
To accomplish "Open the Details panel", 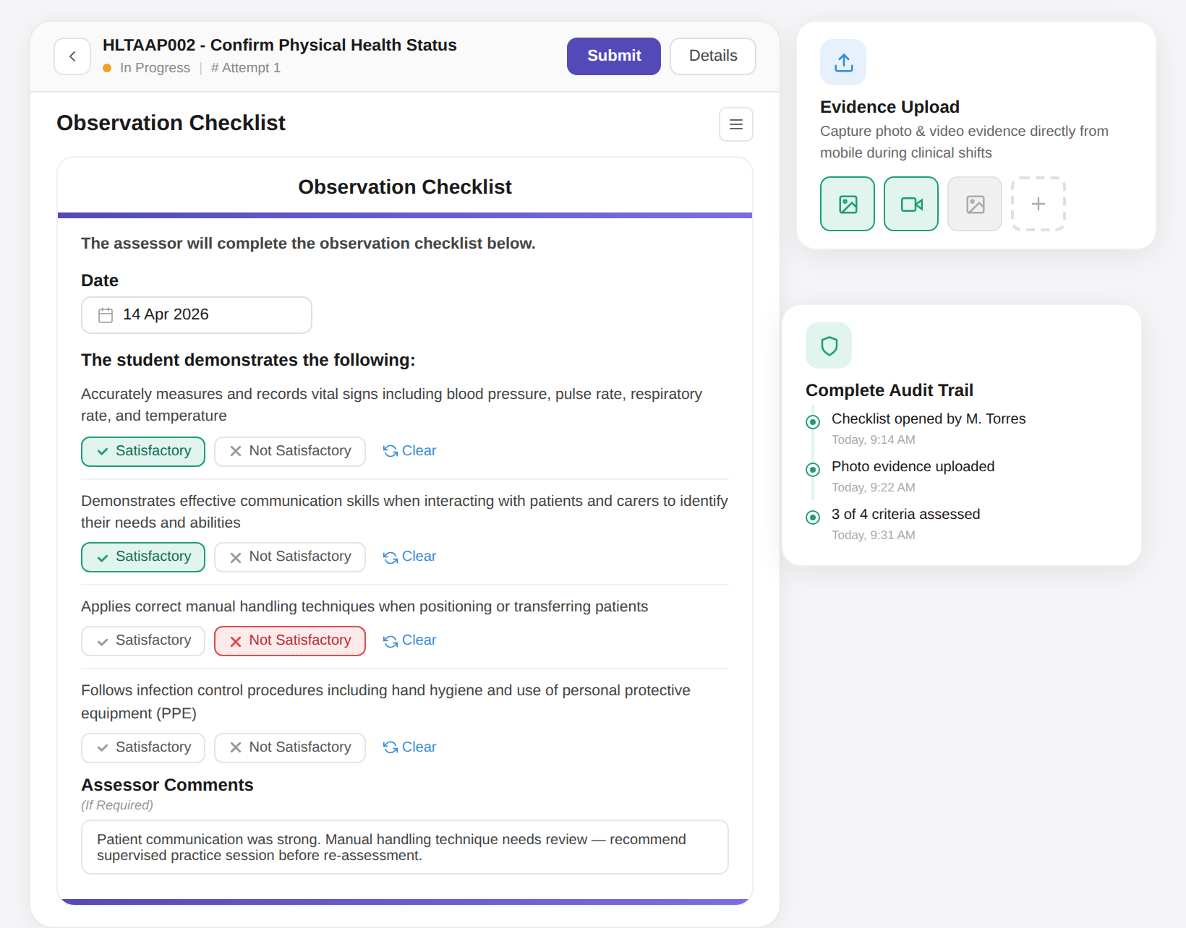I will 713,56.
